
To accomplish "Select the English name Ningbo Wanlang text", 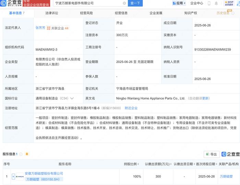I will [x=151, y=98].
